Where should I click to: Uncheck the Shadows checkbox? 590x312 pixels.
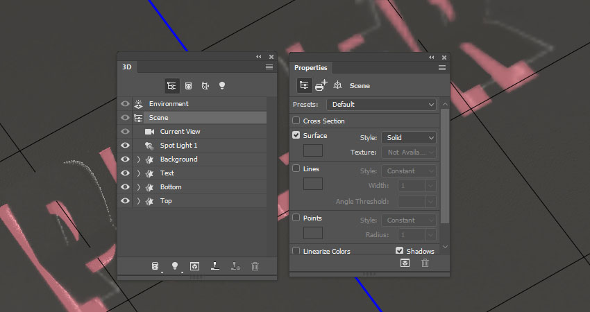click(x=399, y=251)
